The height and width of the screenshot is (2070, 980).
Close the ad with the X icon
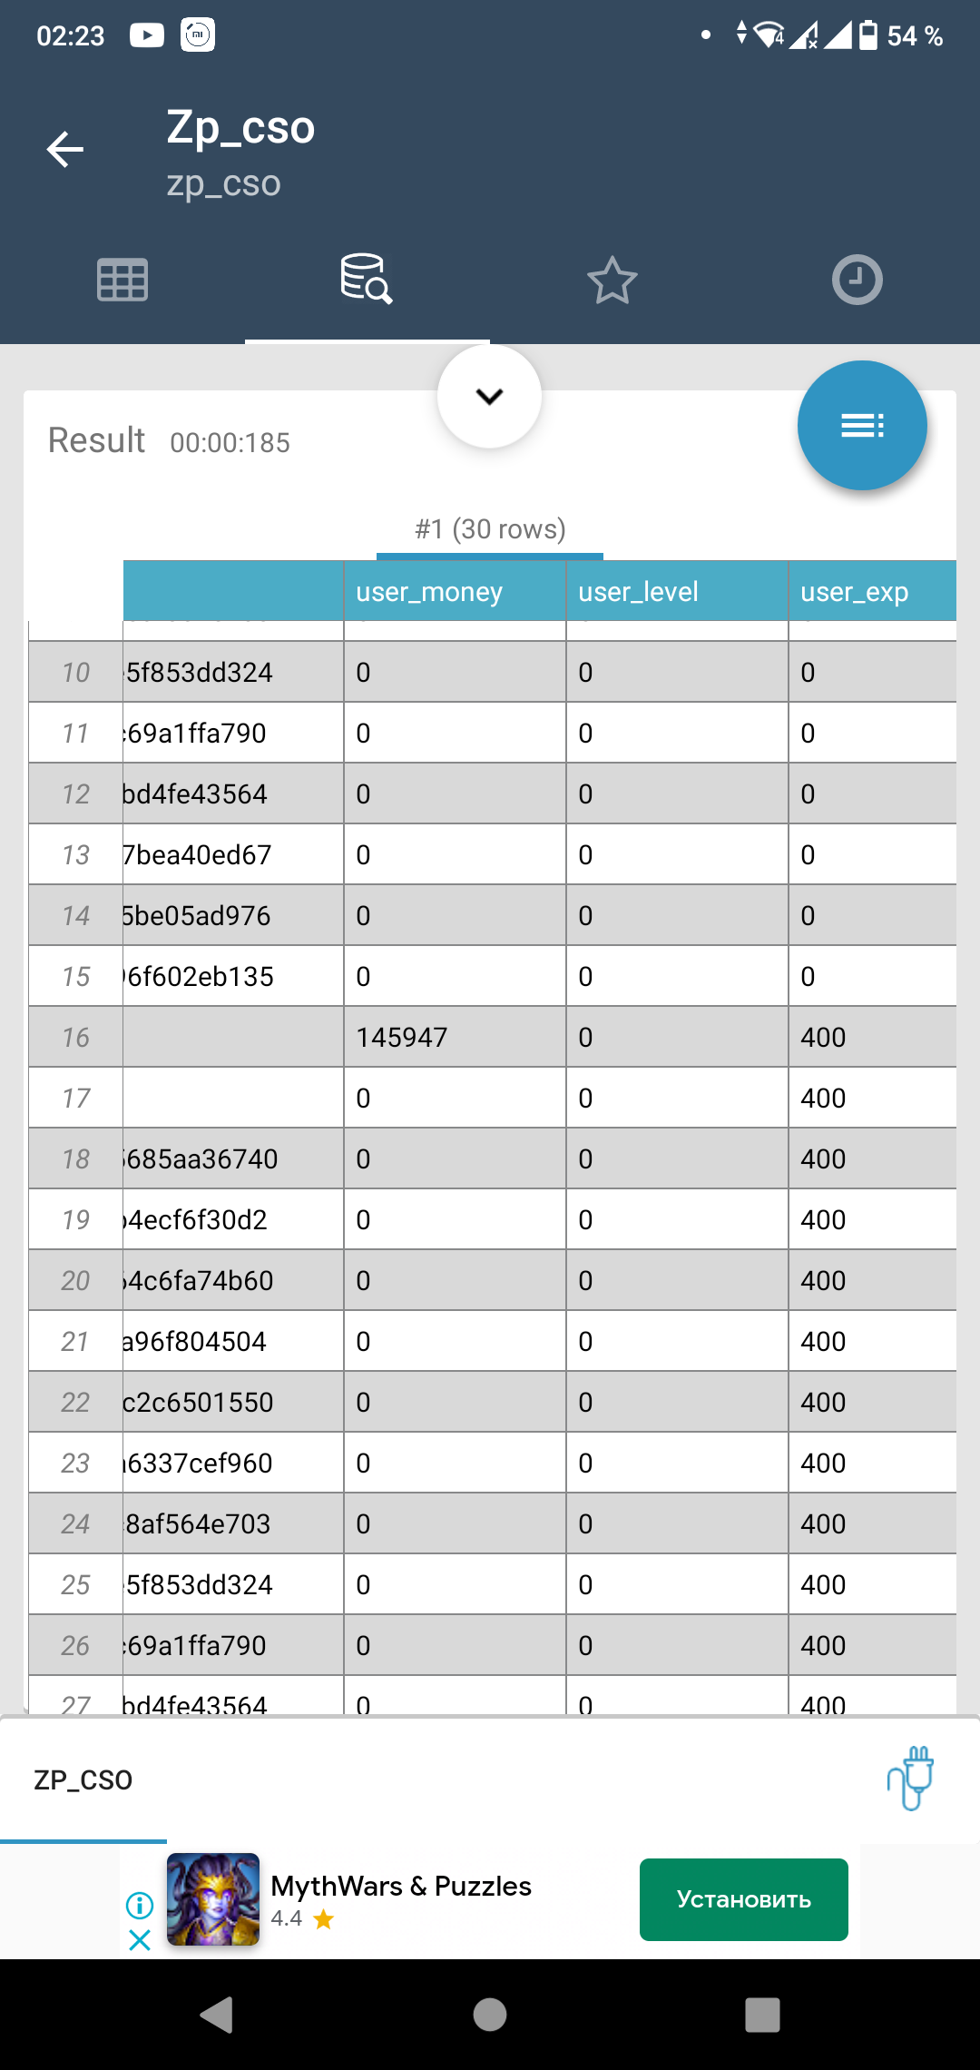click(140, 1940)
